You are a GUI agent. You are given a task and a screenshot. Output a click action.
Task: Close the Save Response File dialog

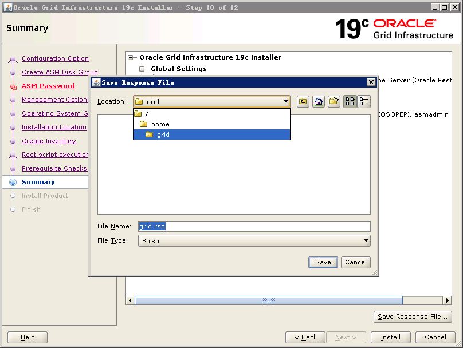click(x=371, y=82)
